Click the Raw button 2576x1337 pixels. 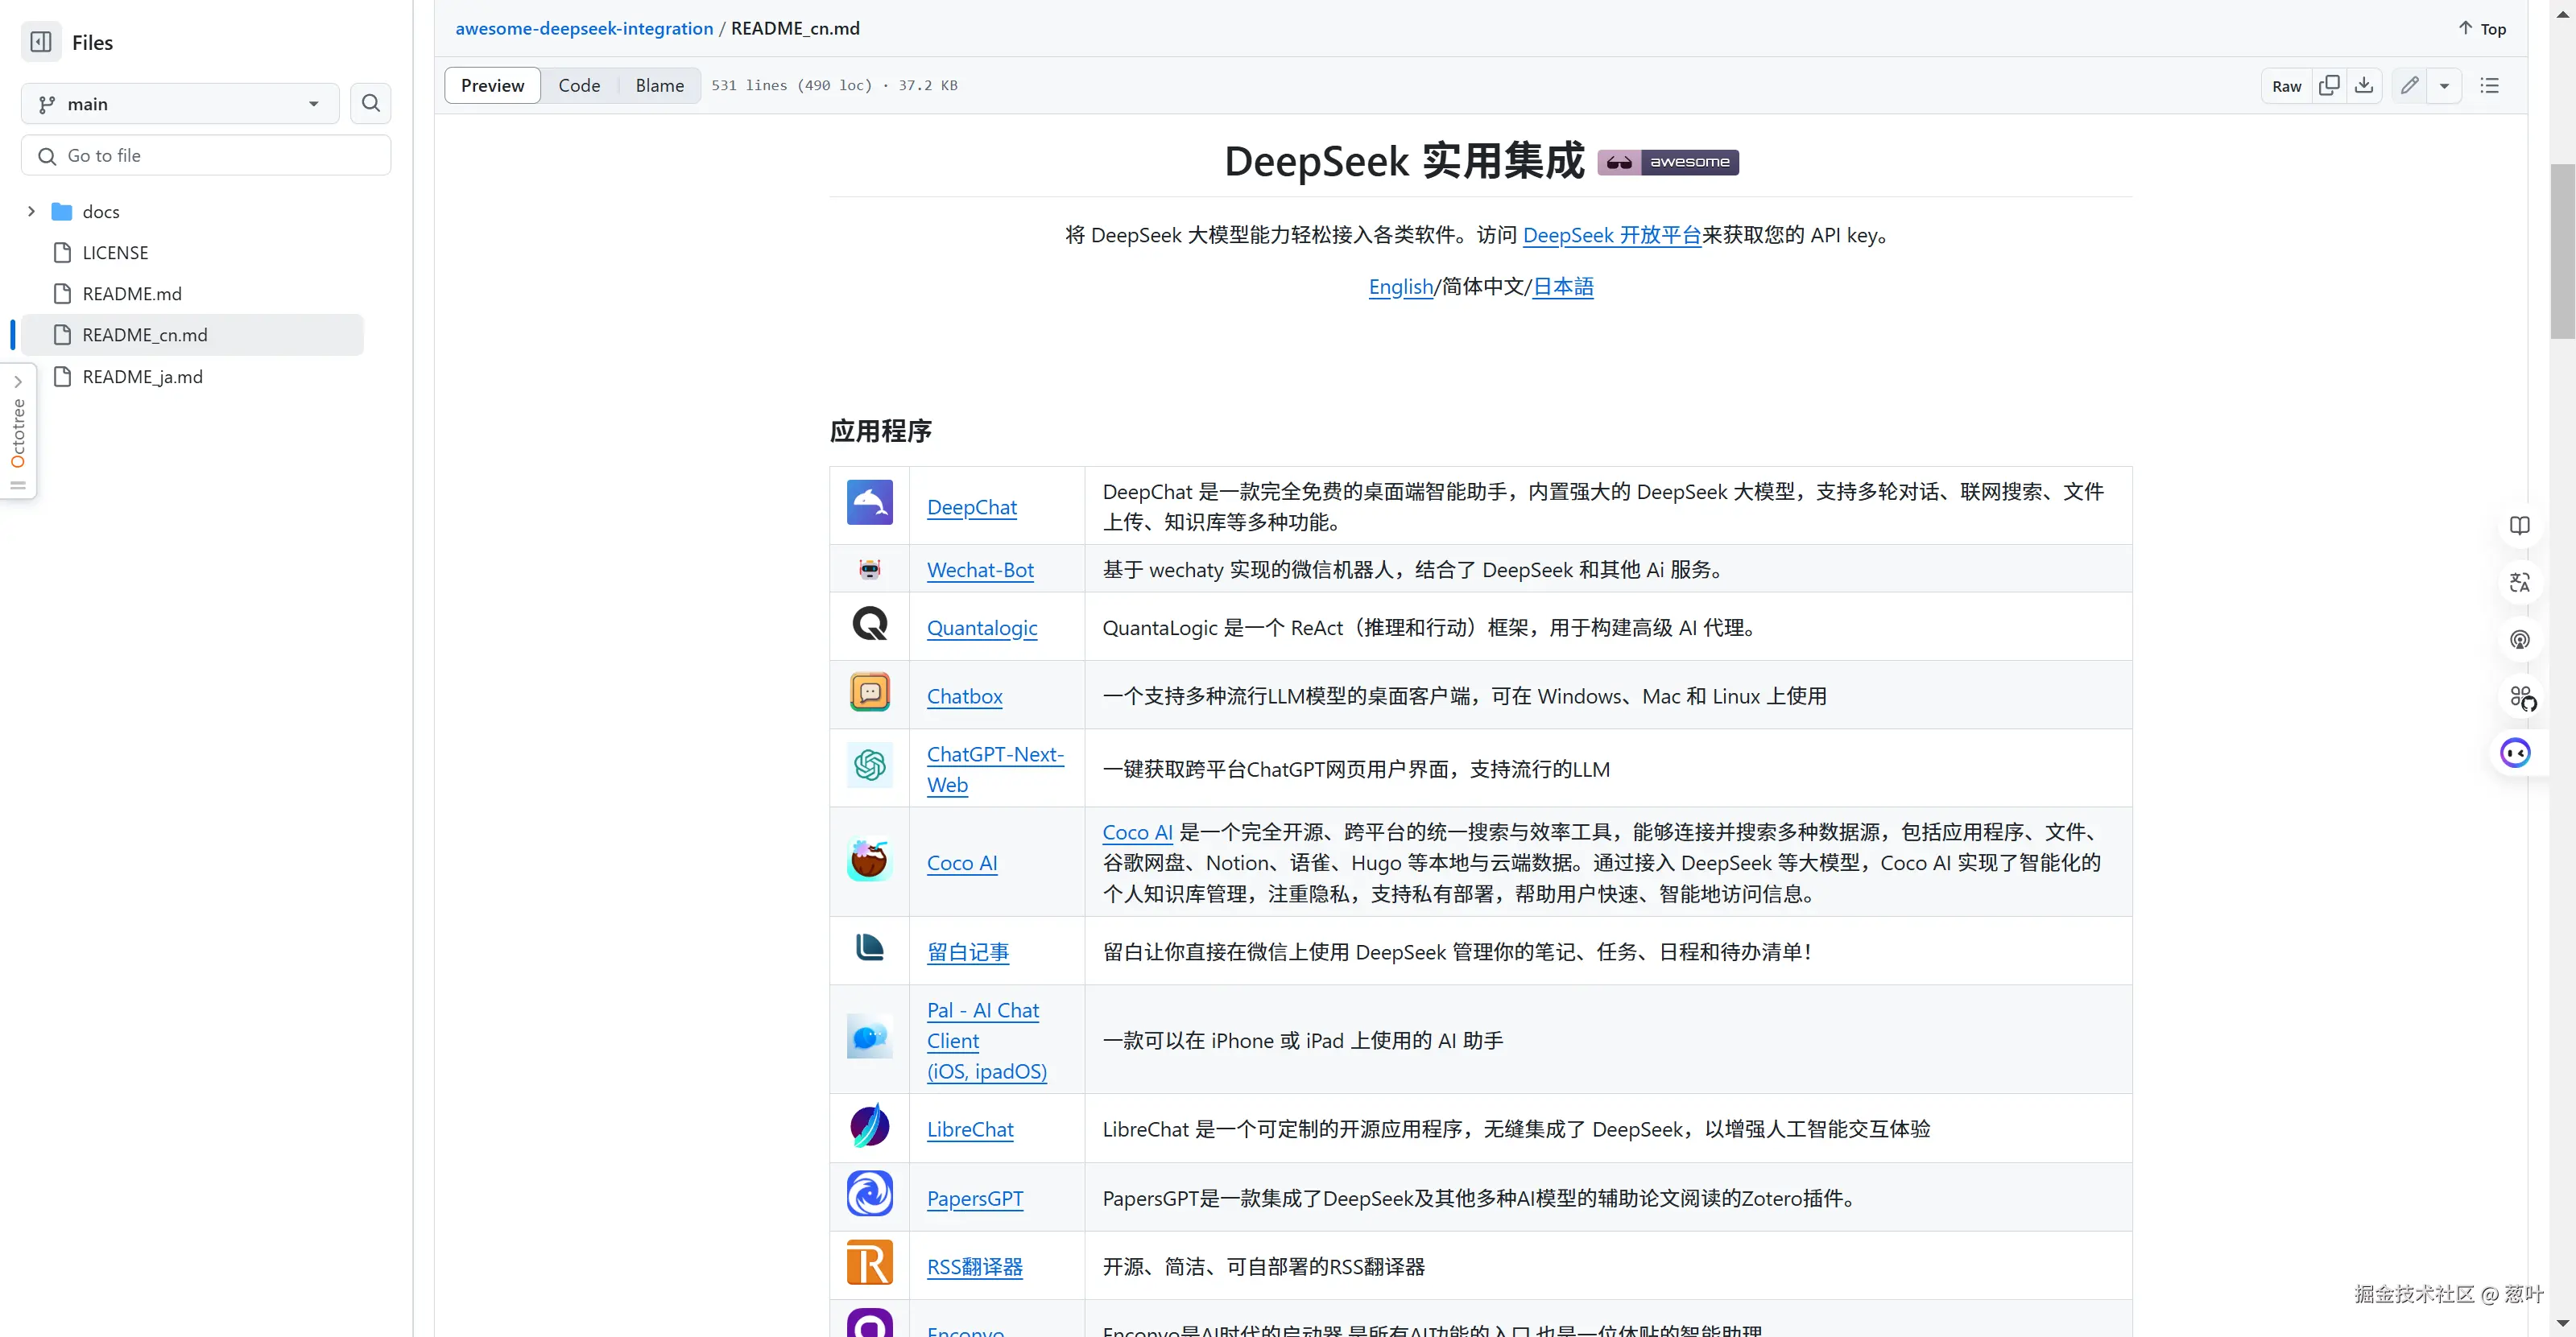[x=2286, y=86]
